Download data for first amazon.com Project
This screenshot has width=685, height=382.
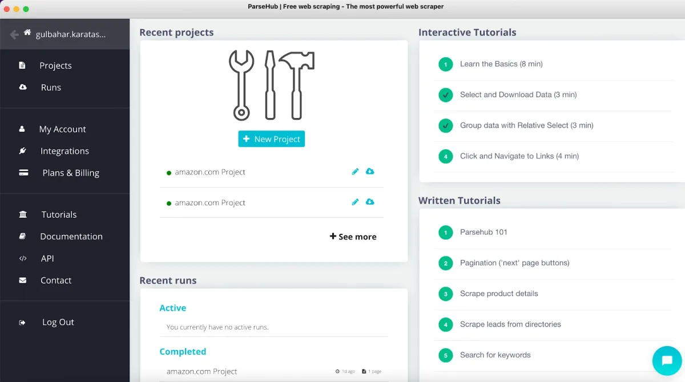point(370,172)
